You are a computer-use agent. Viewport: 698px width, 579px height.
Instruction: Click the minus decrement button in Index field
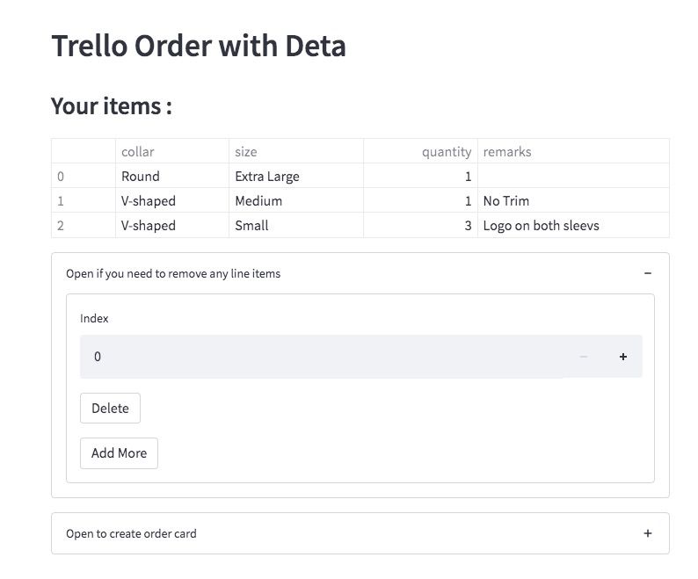[584, 357]
